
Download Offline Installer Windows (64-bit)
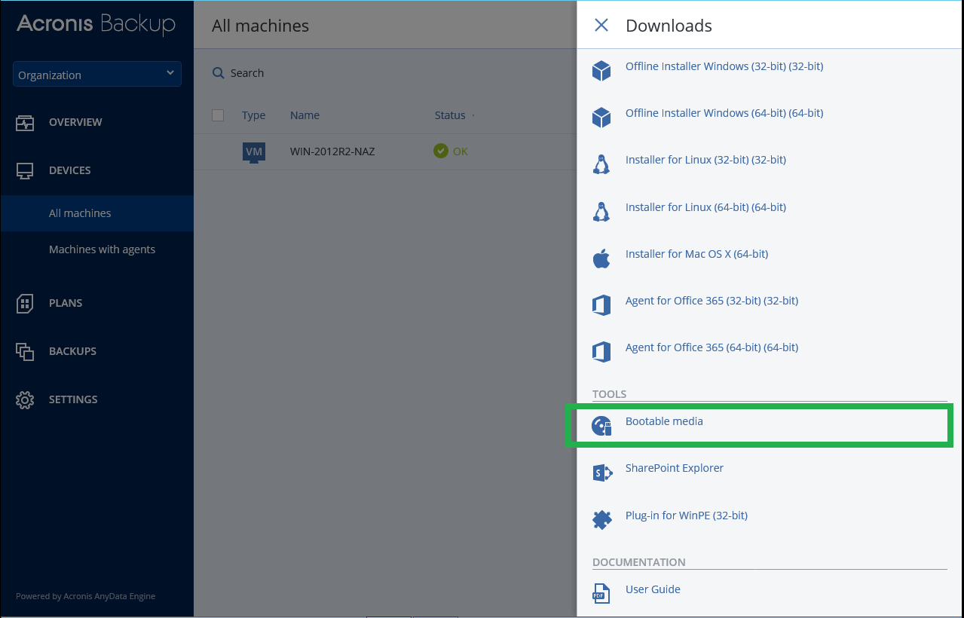click(x=724, y=113)
